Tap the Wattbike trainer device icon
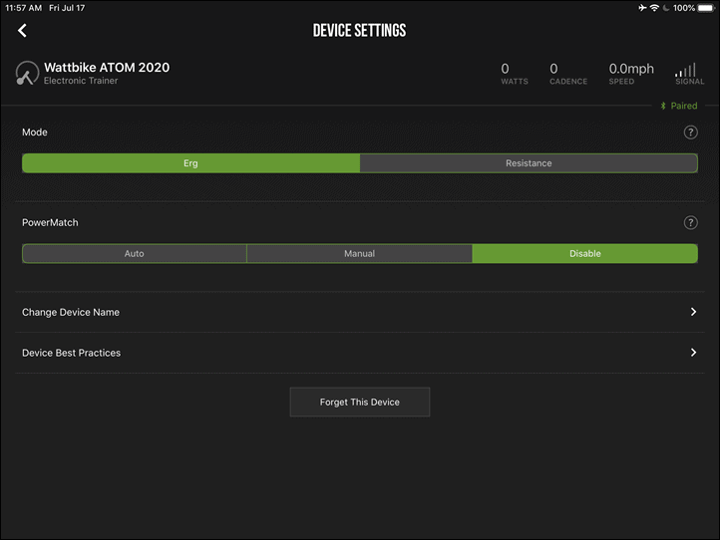The image size is (720, 540). pos(27,73)
